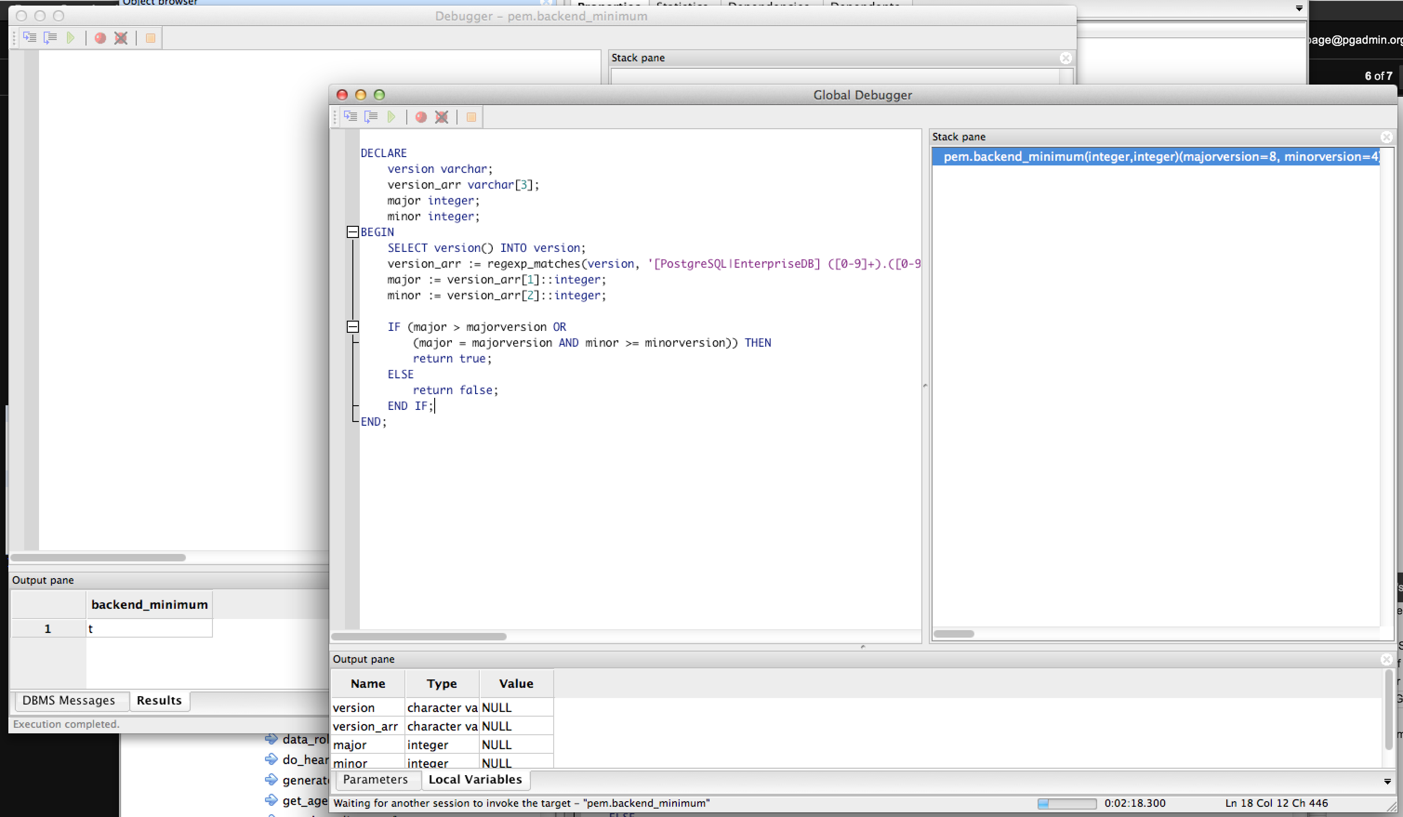Click elapsed time 0:02:18.300 in status bar
1403x817 pixels.
(1135, 803)
